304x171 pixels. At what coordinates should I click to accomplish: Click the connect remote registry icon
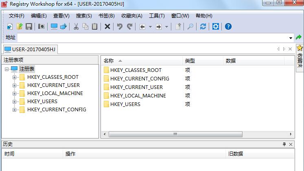(x=63, y=26)
